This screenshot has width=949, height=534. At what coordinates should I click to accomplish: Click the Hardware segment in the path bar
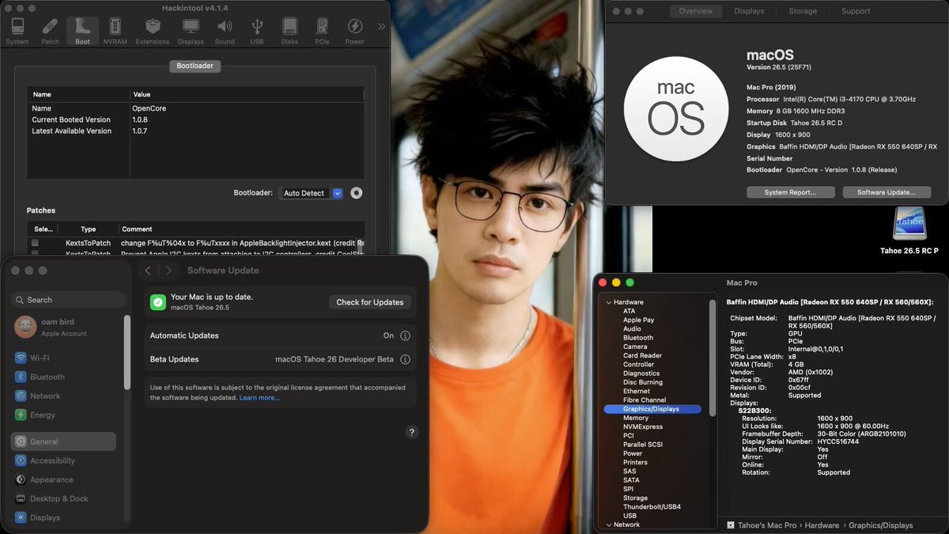822,525
